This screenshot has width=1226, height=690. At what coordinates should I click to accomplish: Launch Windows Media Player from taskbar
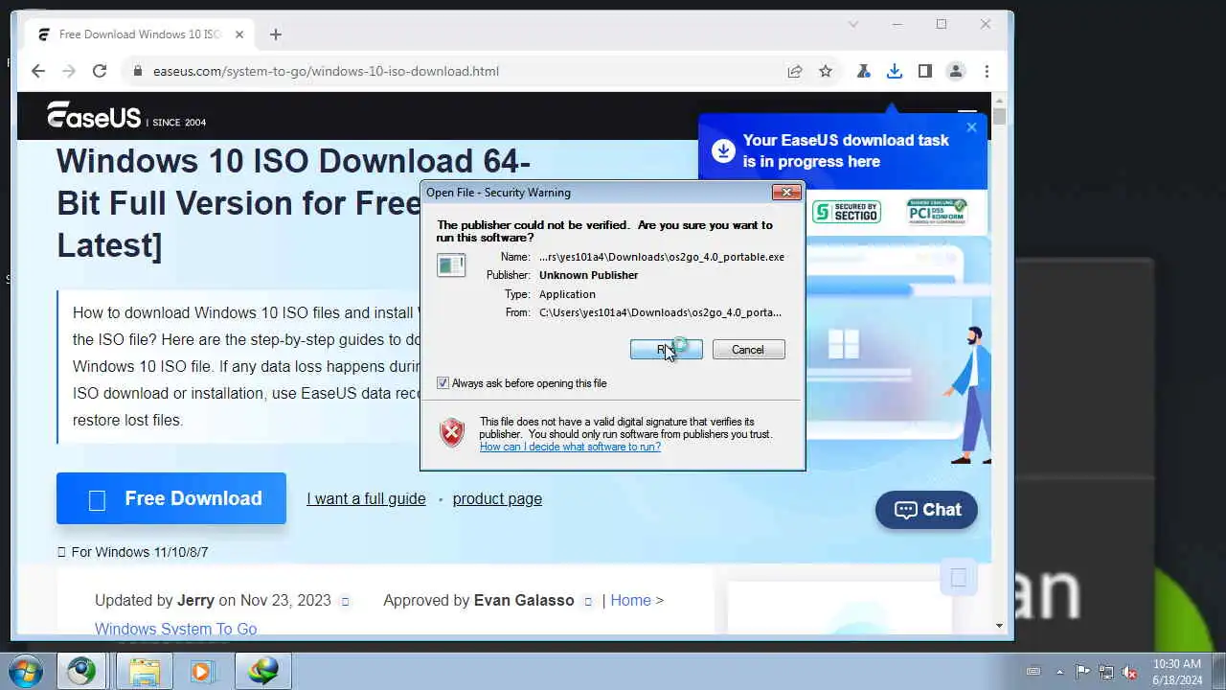coord(202,671)
